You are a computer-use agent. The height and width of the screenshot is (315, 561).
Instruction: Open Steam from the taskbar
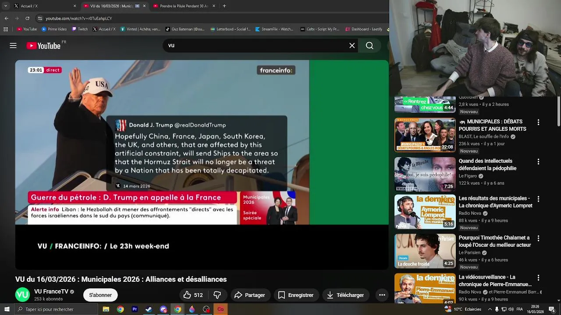click(x=149, y=309)
